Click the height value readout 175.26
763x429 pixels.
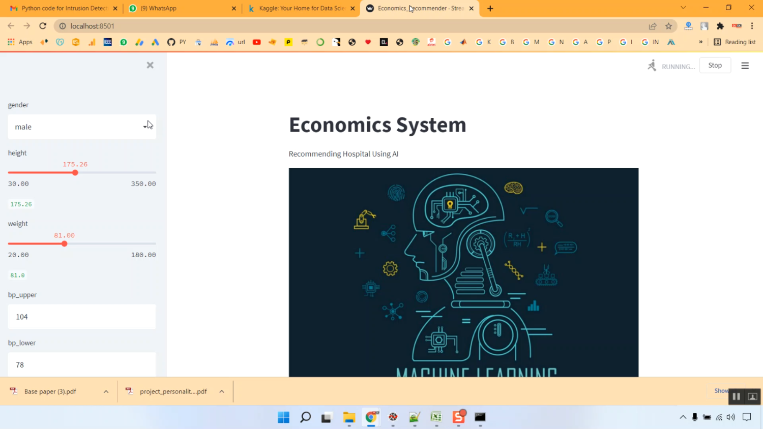coord(21,204)
